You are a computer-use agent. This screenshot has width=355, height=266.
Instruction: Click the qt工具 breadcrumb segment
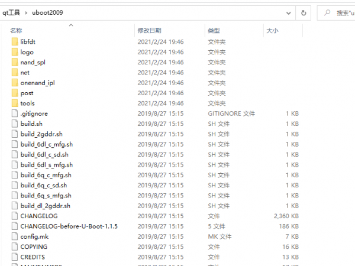[11, 12]
